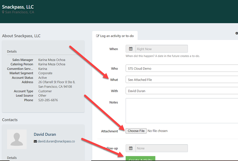Open the With field David Duran
The width and height of the screenshot is (238, 161).
tap(182, 91)
